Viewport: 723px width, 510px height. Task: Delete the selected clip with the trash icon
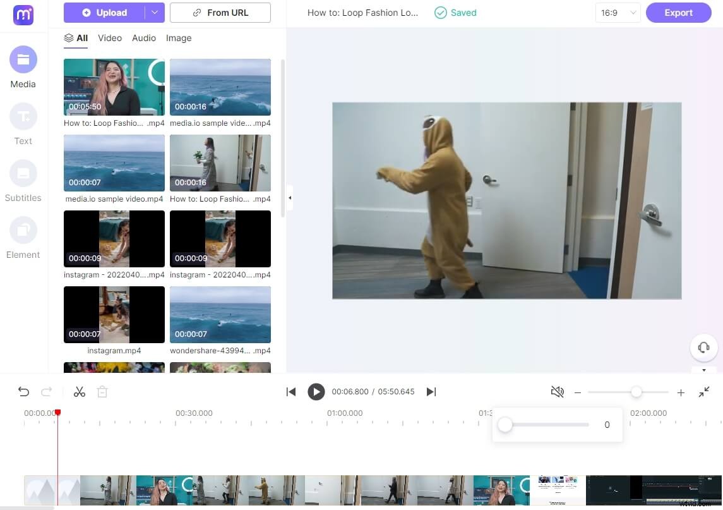click(102, 392)
